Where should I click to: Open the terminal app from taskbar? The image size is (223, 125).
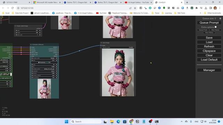(x=156, y=122)
